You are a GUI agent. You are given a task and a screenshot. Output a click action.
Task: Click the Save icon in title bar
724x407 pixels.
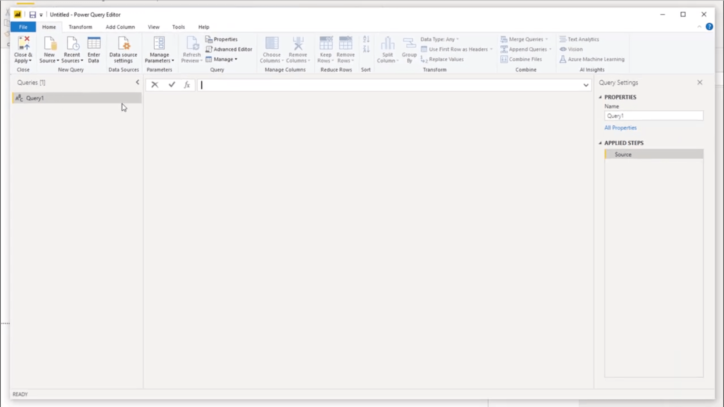coord(32,15)
